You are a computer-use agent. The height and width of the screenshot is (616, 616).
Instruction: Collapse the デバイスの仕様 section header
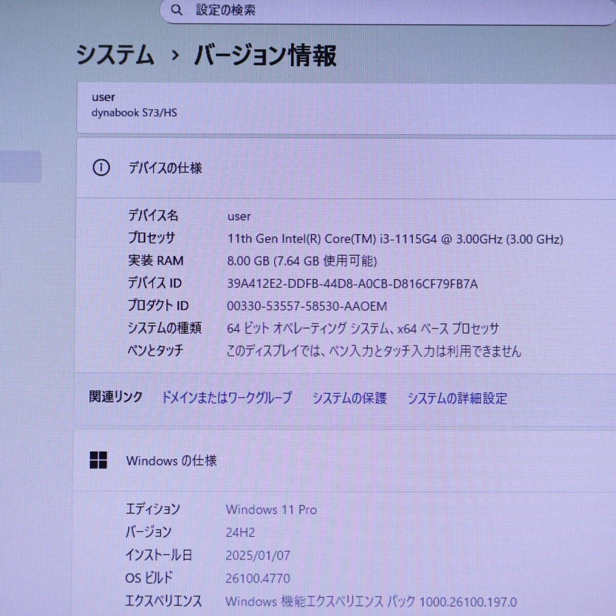(346, 168)
